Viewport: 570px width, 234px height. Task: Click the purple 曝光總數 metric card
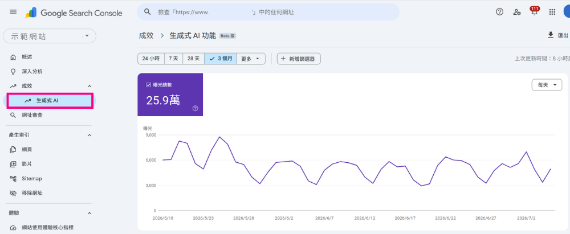pyautogui.click(x=170, y=95)
